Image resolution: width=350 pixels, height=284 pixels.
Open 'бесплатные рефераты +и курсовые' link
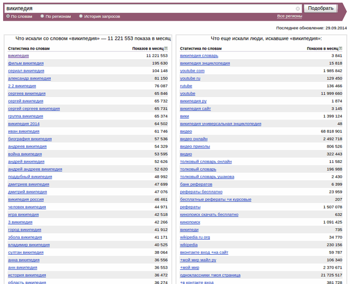coord(216,199)
